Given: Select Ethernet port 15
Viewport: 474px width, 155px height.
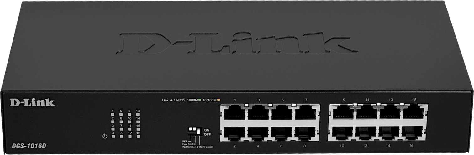Looking at the screenshot, I should [x=413, y=112].
